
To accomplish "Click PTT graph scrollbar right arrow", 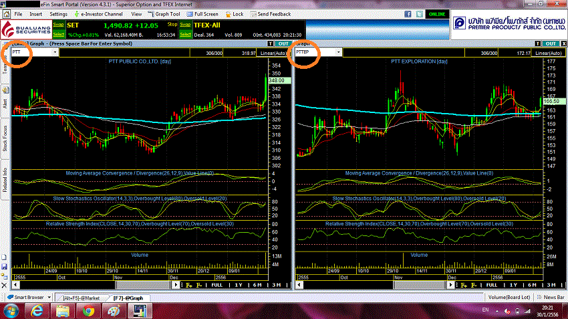I will coord(176,285).
